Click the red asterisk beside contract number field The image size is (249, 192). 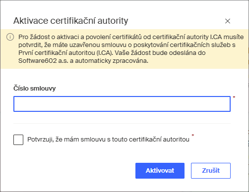click(x=234, y=97)
